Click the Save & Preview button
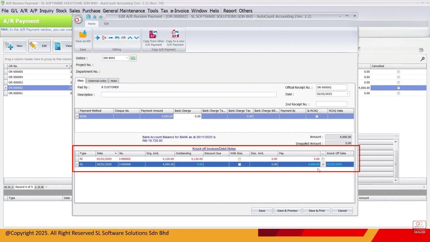 pyautogui.click(x=287, y=211)
